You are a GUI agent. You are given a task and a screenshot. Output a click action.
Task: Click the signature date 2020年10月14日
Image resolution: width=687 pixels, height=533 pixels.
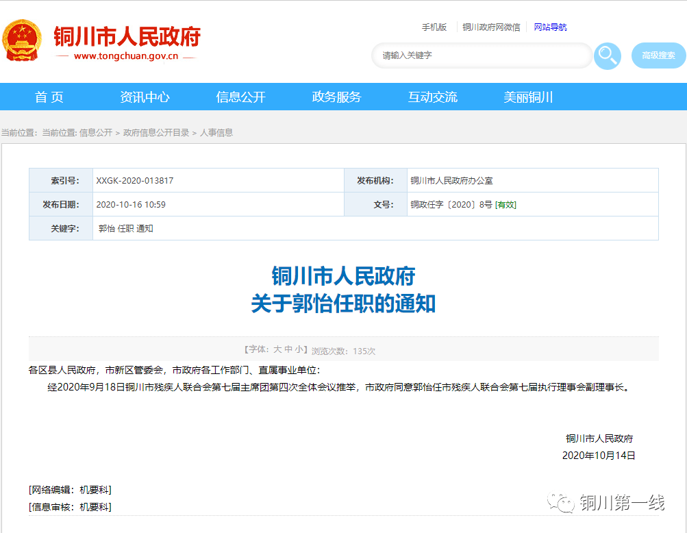(x=599, y=456)
